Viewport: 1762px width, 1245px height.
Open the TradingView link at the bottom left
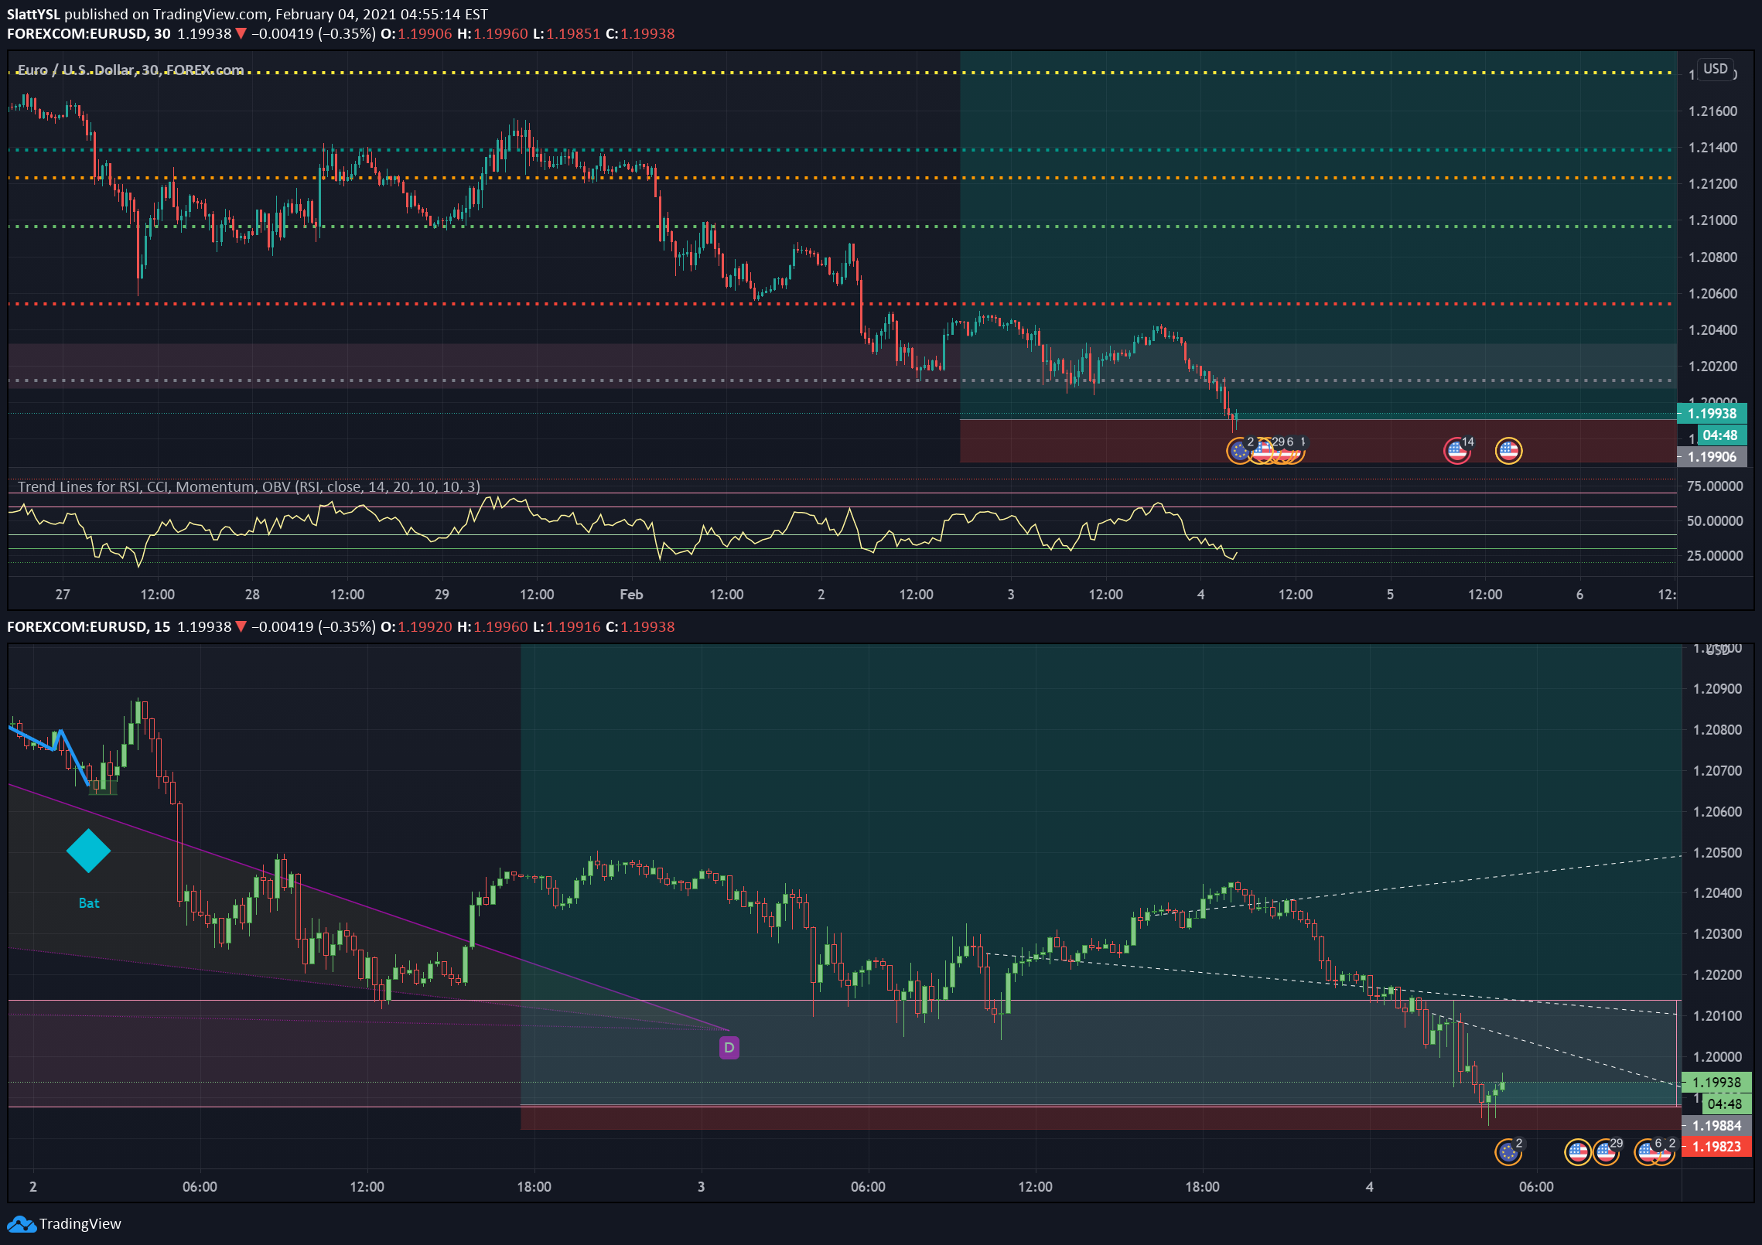[x=80, y=1224]
